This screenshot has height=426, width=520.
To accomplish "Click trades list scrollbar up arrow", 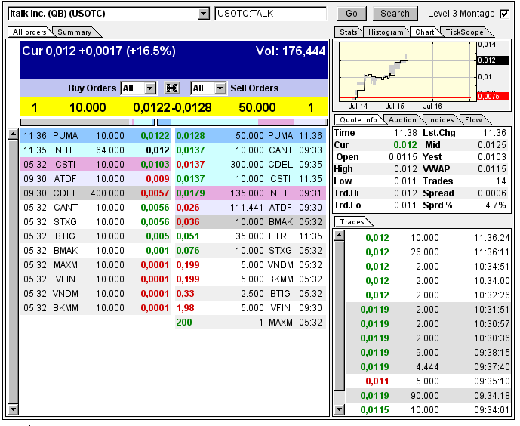I will (339, 236).
